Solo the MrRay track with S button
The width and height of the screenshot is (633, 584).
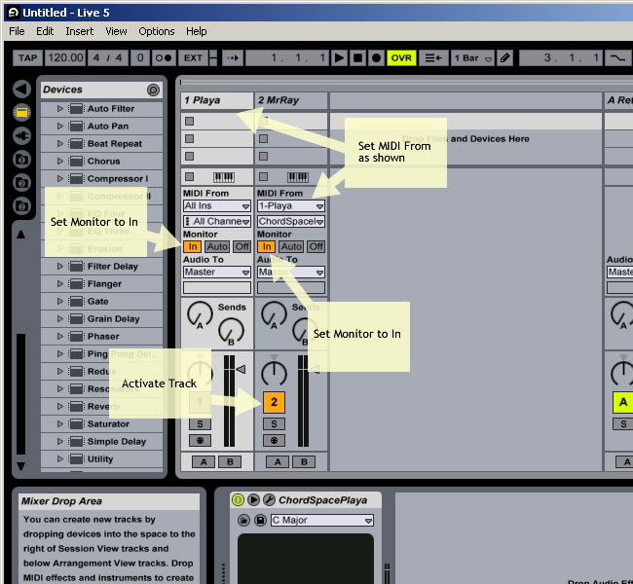[x=274, y=423]
